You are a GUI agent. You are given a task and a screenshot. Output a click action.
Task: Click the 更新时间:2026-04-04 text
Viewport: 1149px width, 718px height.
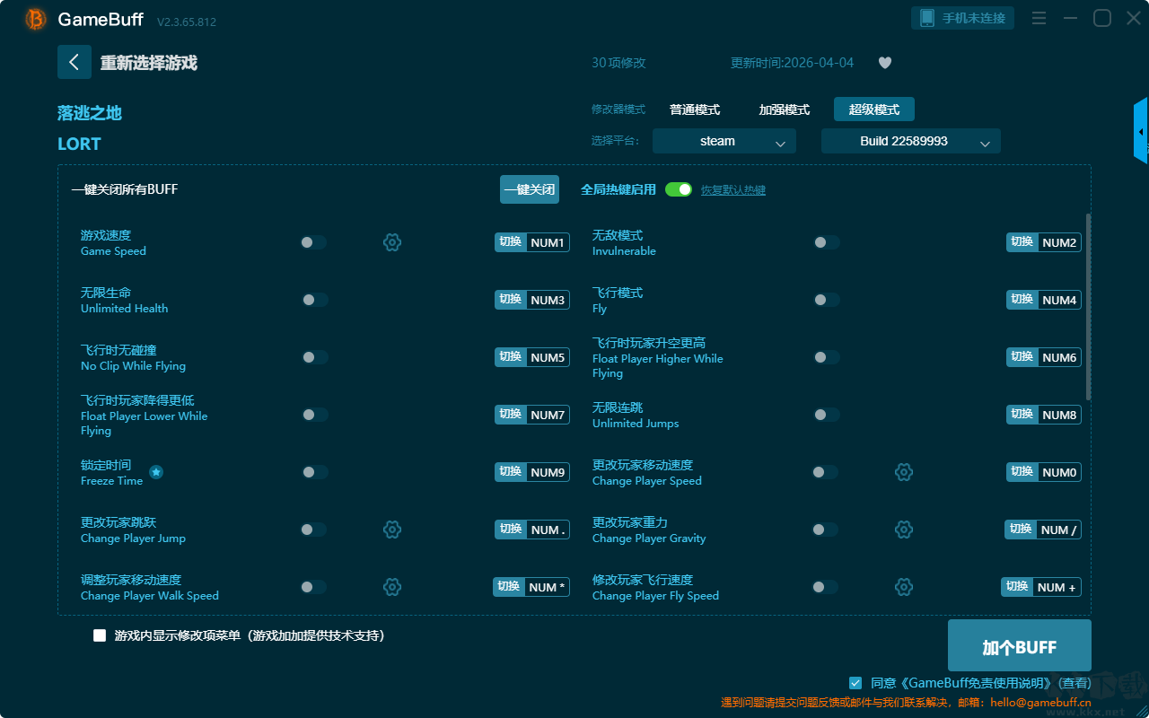coord(793,63)
